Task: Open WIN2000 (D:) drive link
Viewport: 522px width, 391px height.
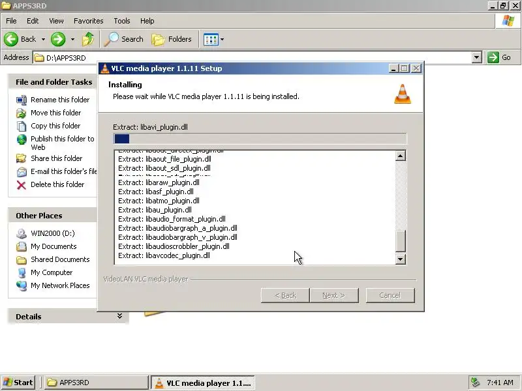Action: [53, 233]
